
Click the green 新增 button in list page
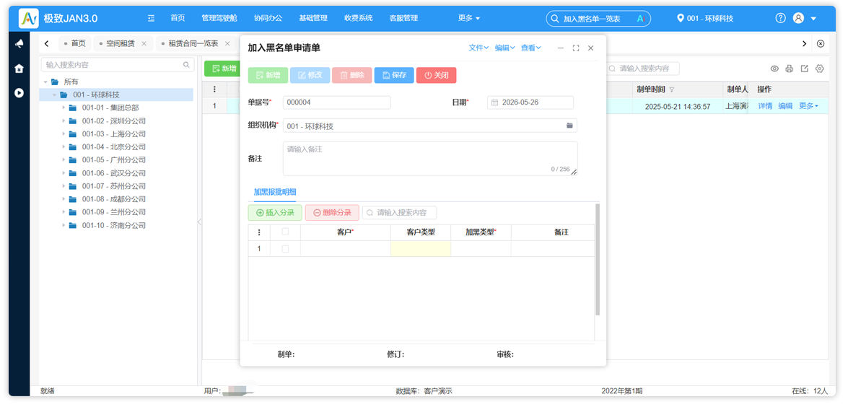tap(222, 69)
